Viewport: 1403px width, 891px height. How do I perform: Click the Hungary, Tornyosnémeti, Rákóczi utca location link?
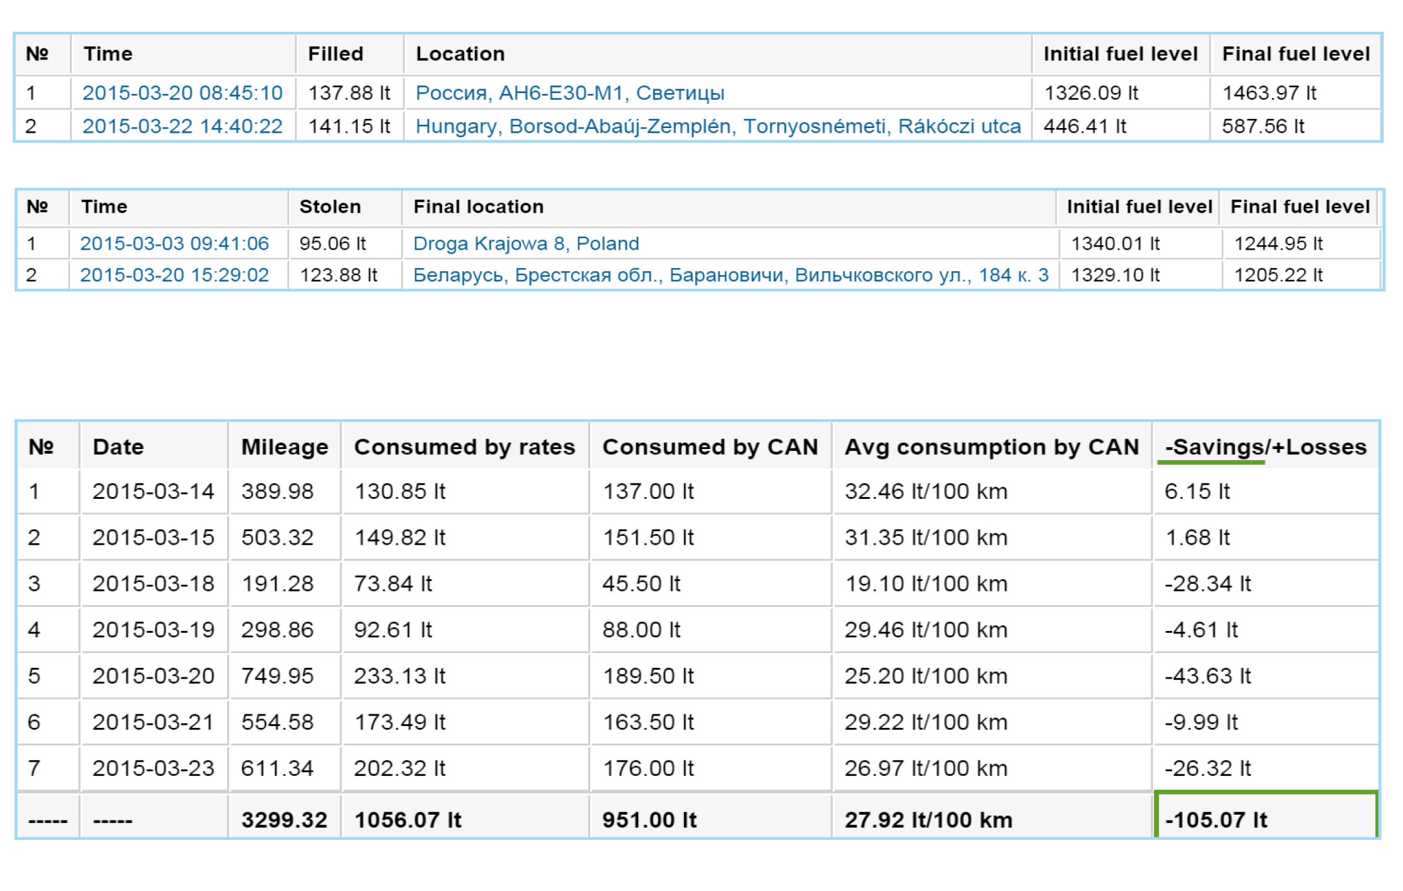point(718,126)
